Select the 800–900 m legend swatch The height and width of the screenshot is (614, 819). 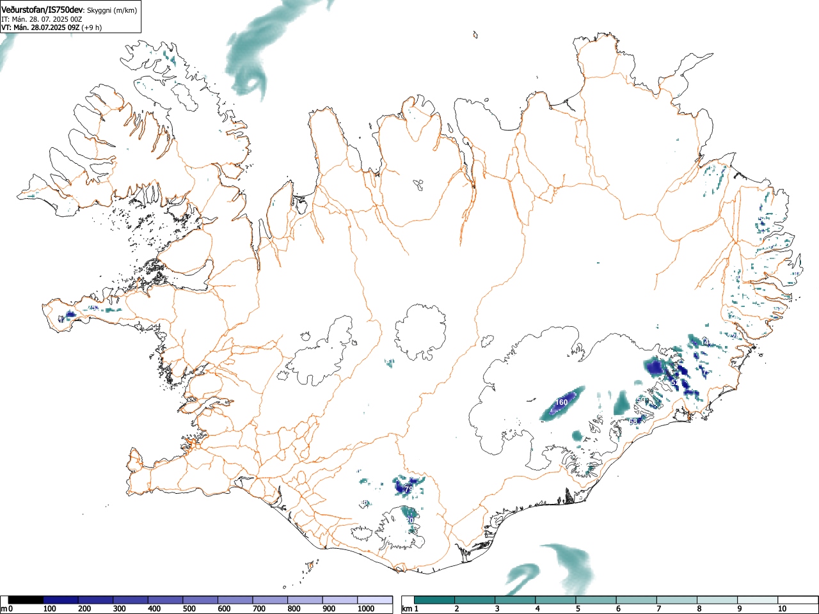pyautogui.click(x=305, y=600)
